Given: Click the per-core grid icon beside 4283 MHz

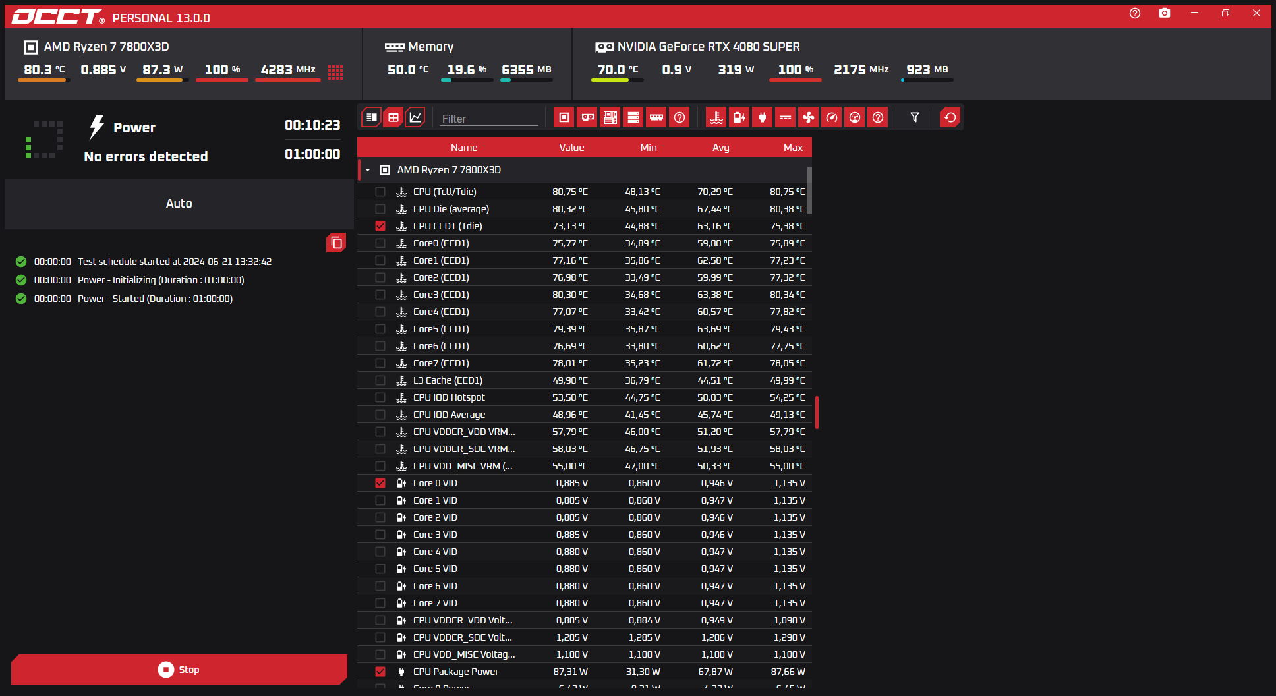Looking at the screenshot, I should pyautogui.click(x=335, y=72).
